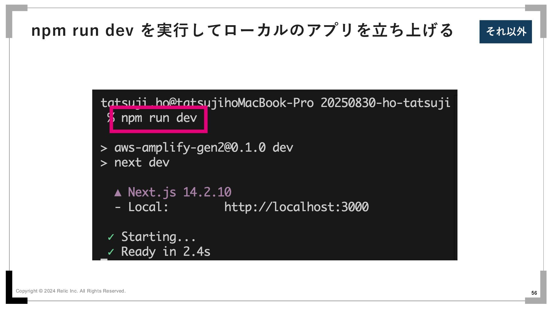Open the http://localhost:3000 URL

(296, 207)
